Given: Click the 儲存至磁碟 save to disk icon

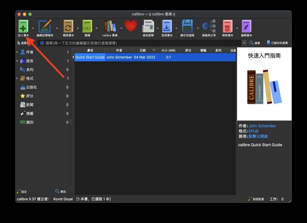Looking at the screenshot, I should (x=187, y=26).
